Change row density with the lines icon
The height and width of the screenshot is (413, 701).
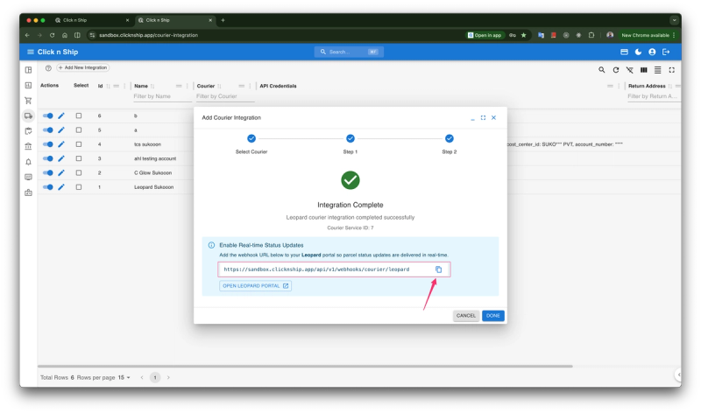(658, 70)
